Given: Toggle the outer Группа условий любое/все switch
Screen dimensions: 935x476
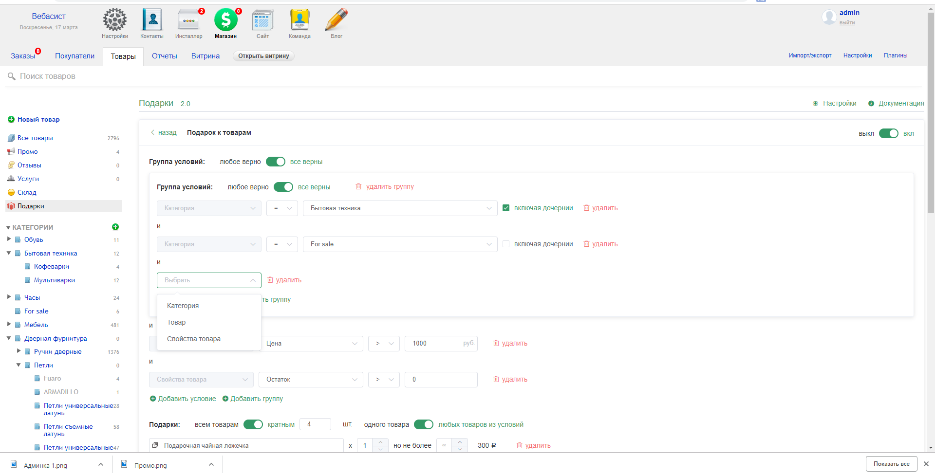Looking at the screenshot, I should [x=276, y=162].
